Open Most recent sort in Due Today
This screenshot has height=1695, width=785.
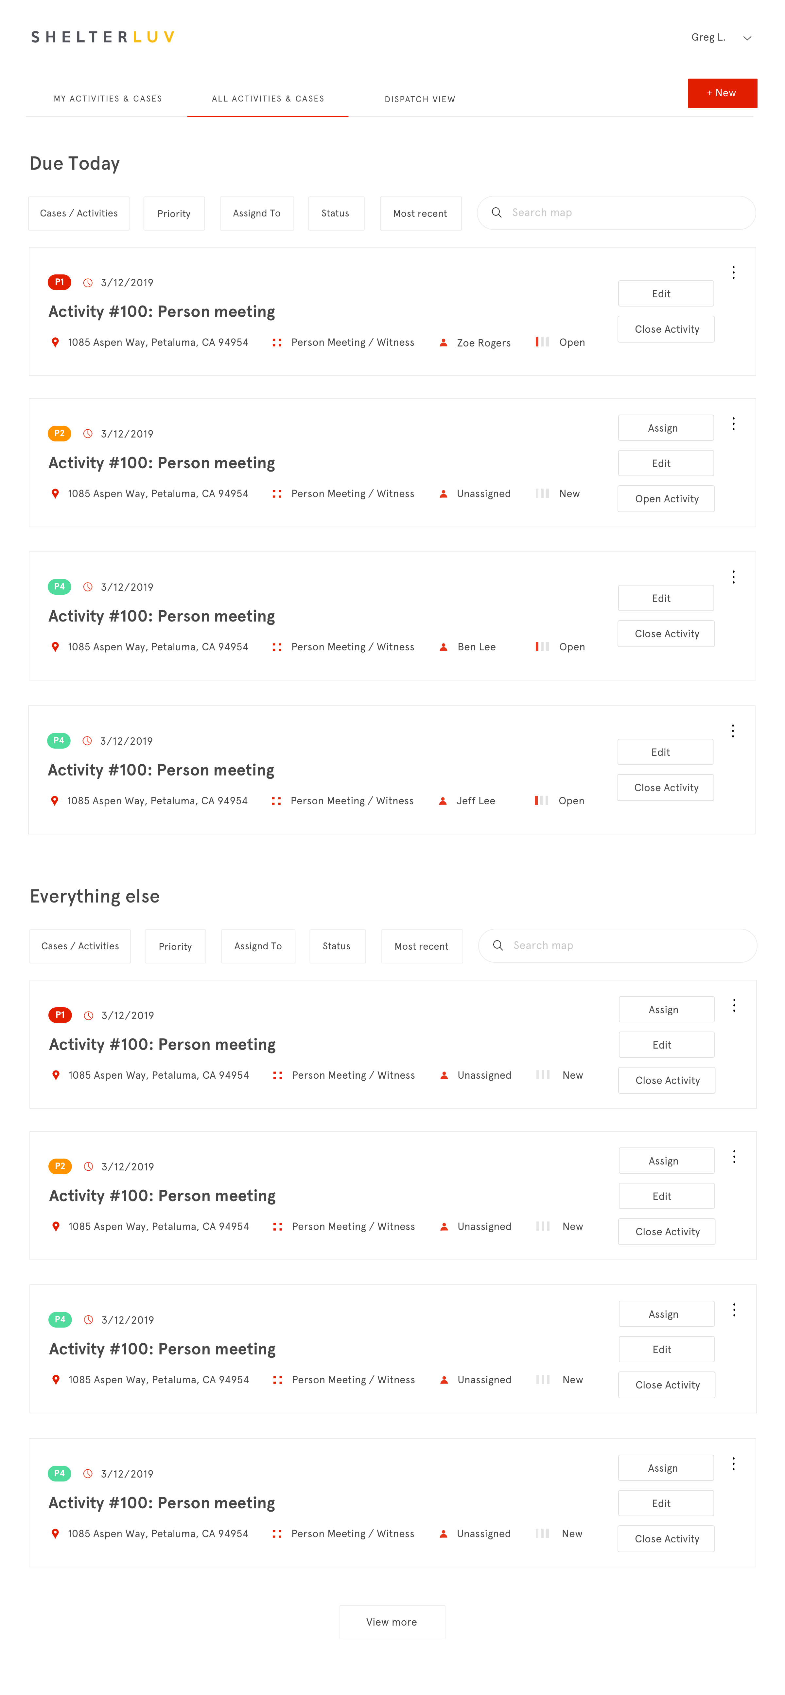coord(421,214)
